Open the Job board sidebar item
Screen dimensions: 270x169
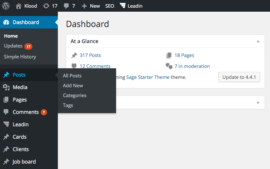tap(24, 162)
